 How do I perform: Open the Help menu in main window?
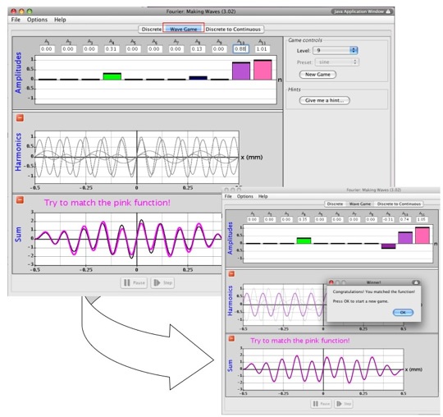click(60, 20)
